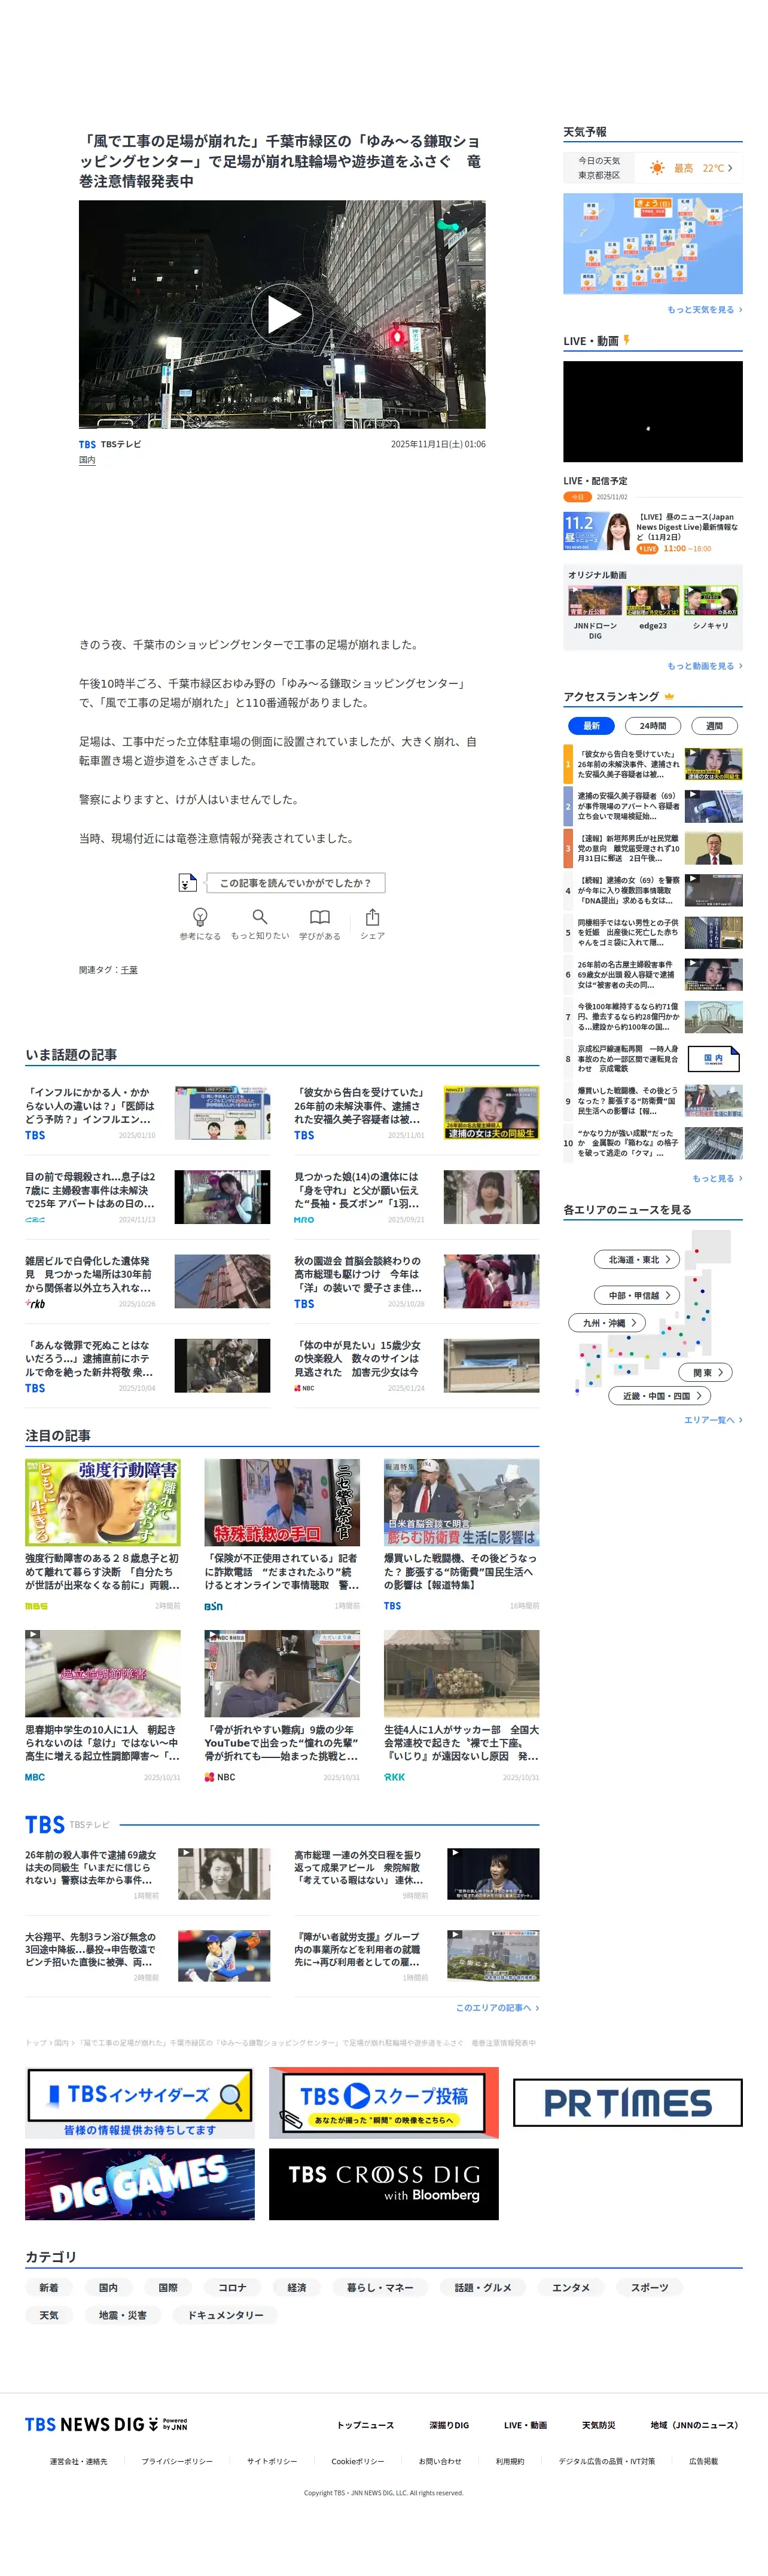Viewport: 768px width, 2576px height.
Task: Click もっと動画を見る link
Action: [704, 666]
